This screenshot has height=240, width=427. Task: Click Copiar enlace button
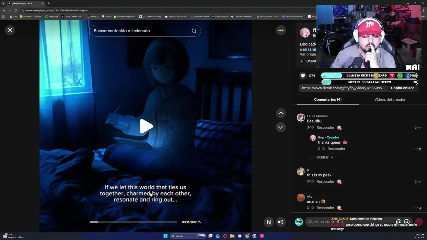[402, 88]
